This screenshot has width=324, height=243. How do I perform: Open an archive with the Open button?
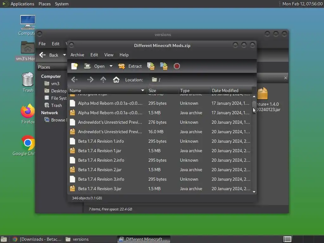[x=95, y=66]
